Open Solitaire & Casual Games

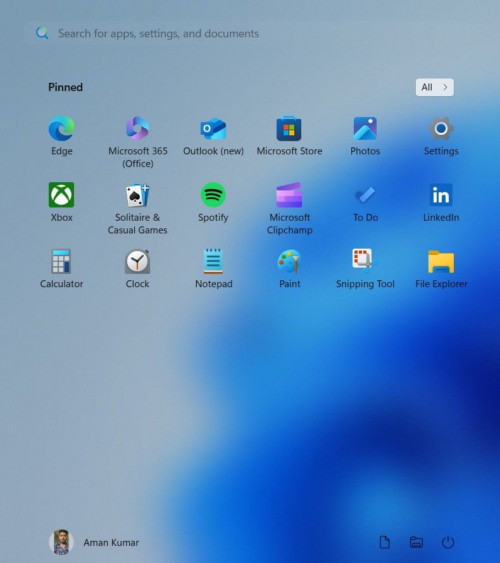point(137,195)
